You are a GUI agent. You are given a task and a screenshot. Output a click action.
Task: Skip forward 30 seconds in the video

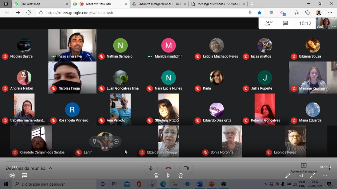click(181, 176)
